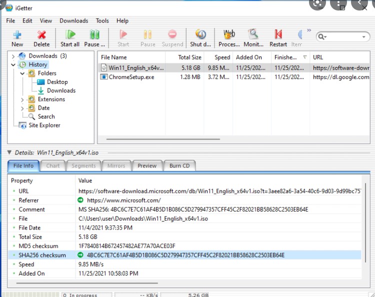Screen dimensions: 375x297
Task: Sort by the Finished column header
Action: point(290,57)
